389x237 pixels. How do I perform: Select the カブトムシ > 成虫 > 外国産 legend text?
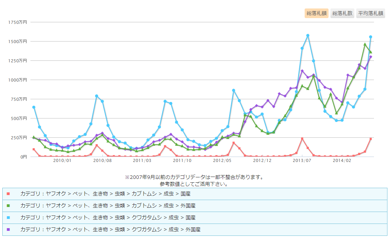tap(108, 205)
